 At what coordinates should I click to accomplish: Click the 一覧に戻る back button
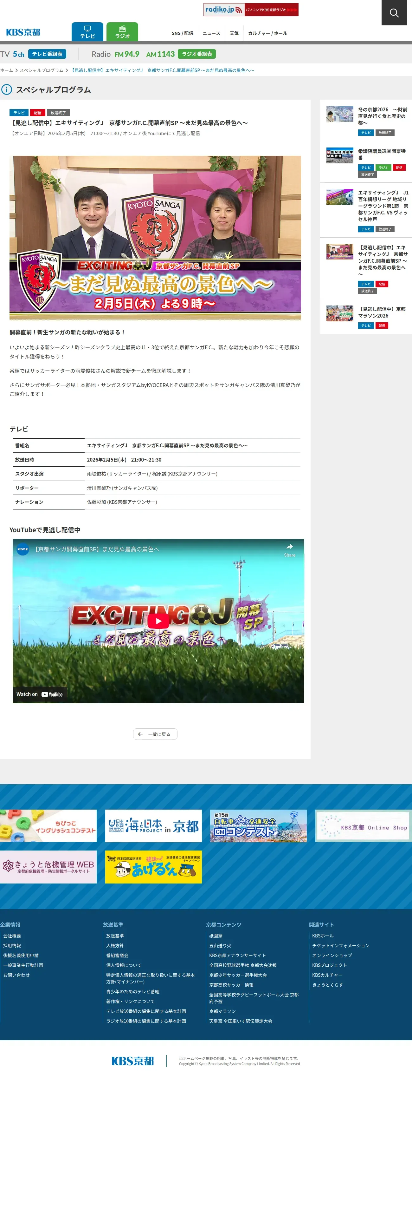point(155,734)
